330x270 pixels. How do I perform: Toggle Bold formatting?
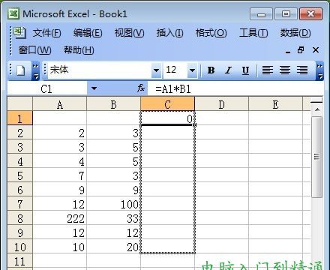pyautogui.click(x=211, y=70)
